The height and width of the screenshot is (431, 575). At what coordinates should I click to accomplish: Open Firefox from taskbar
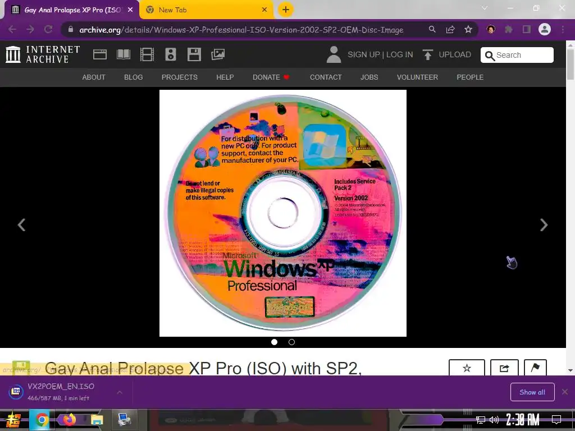[69, 420]
